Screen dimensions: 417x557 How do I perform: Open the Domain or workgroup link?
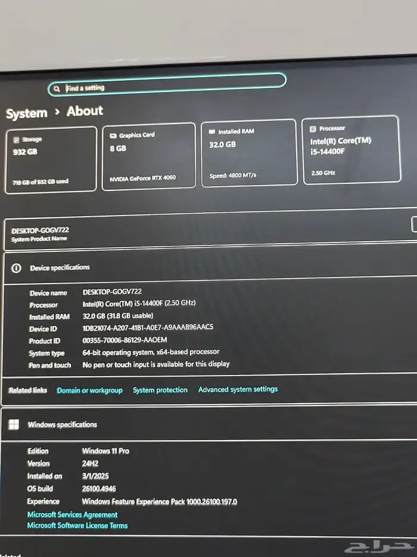[89, 390]
